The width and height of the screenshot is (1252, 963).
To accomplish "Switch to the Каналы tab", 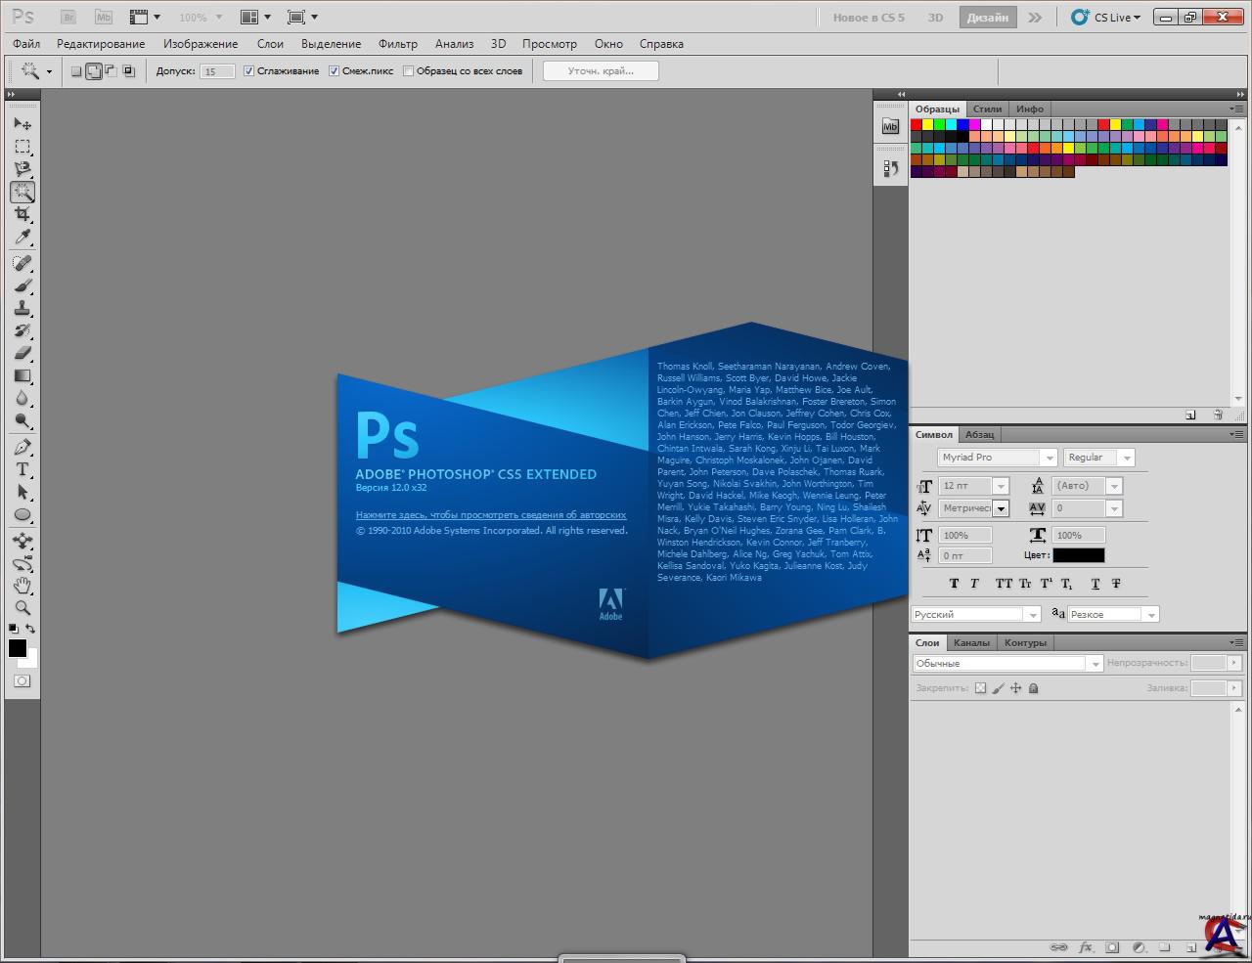I will click(971, 643).
